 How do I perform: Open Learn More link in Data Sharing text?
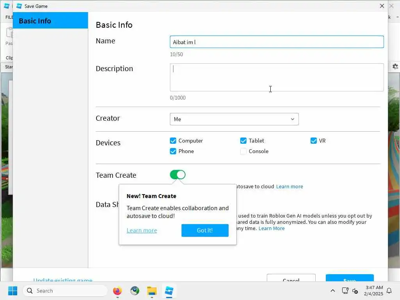click(x=271, y=228)
